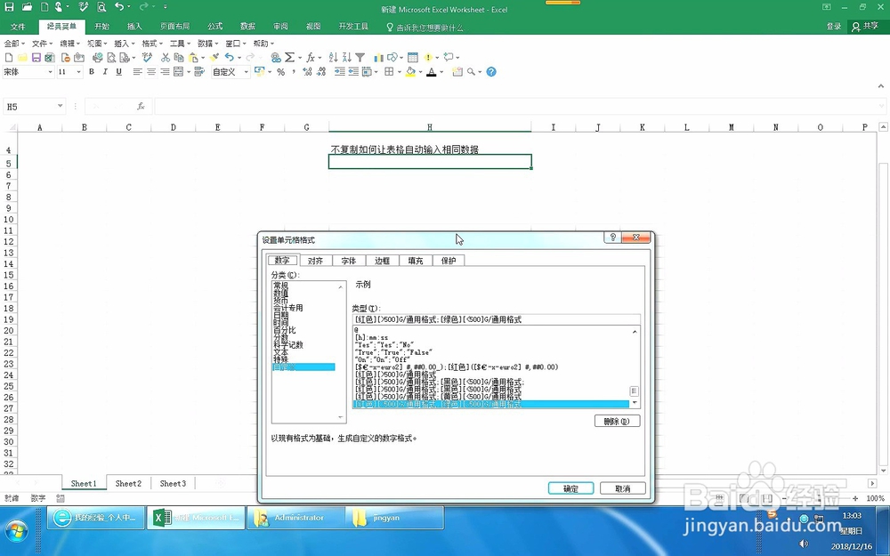Screen dimensions: 890x556
Task: Click the Sort Ascending A-Z icon
Action: click(x=333, y=57)
